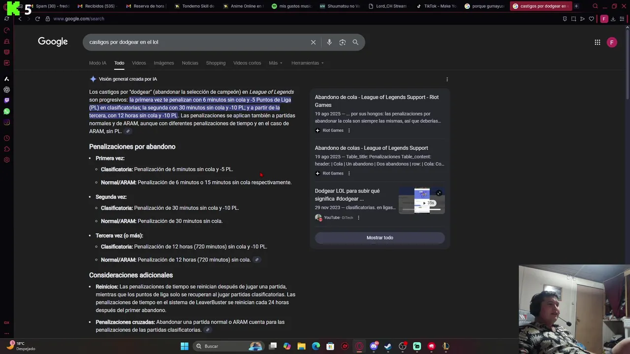Go back to the previous page
Viewport: 630px width, 354px height.
pos(20,19)
